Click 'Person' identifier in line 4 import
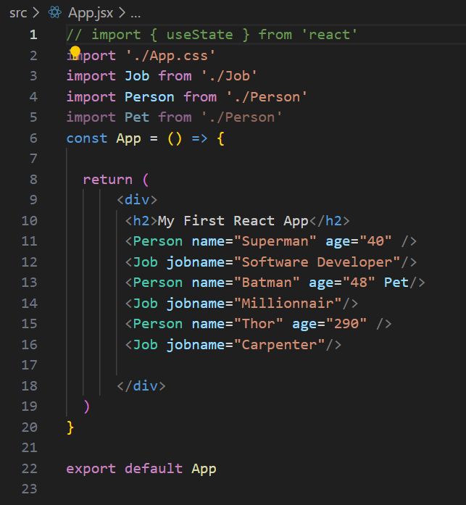Image resolution: width=466 pixels, height=505 pixels. tap(149, 97)
